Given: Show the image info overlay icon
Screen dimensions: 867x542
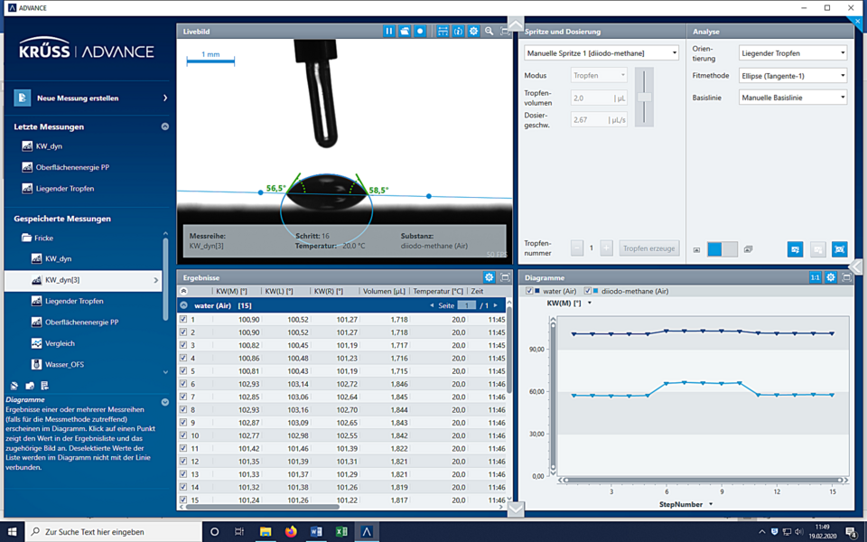Looking at the screenshot, I should (x=458, y=32).
